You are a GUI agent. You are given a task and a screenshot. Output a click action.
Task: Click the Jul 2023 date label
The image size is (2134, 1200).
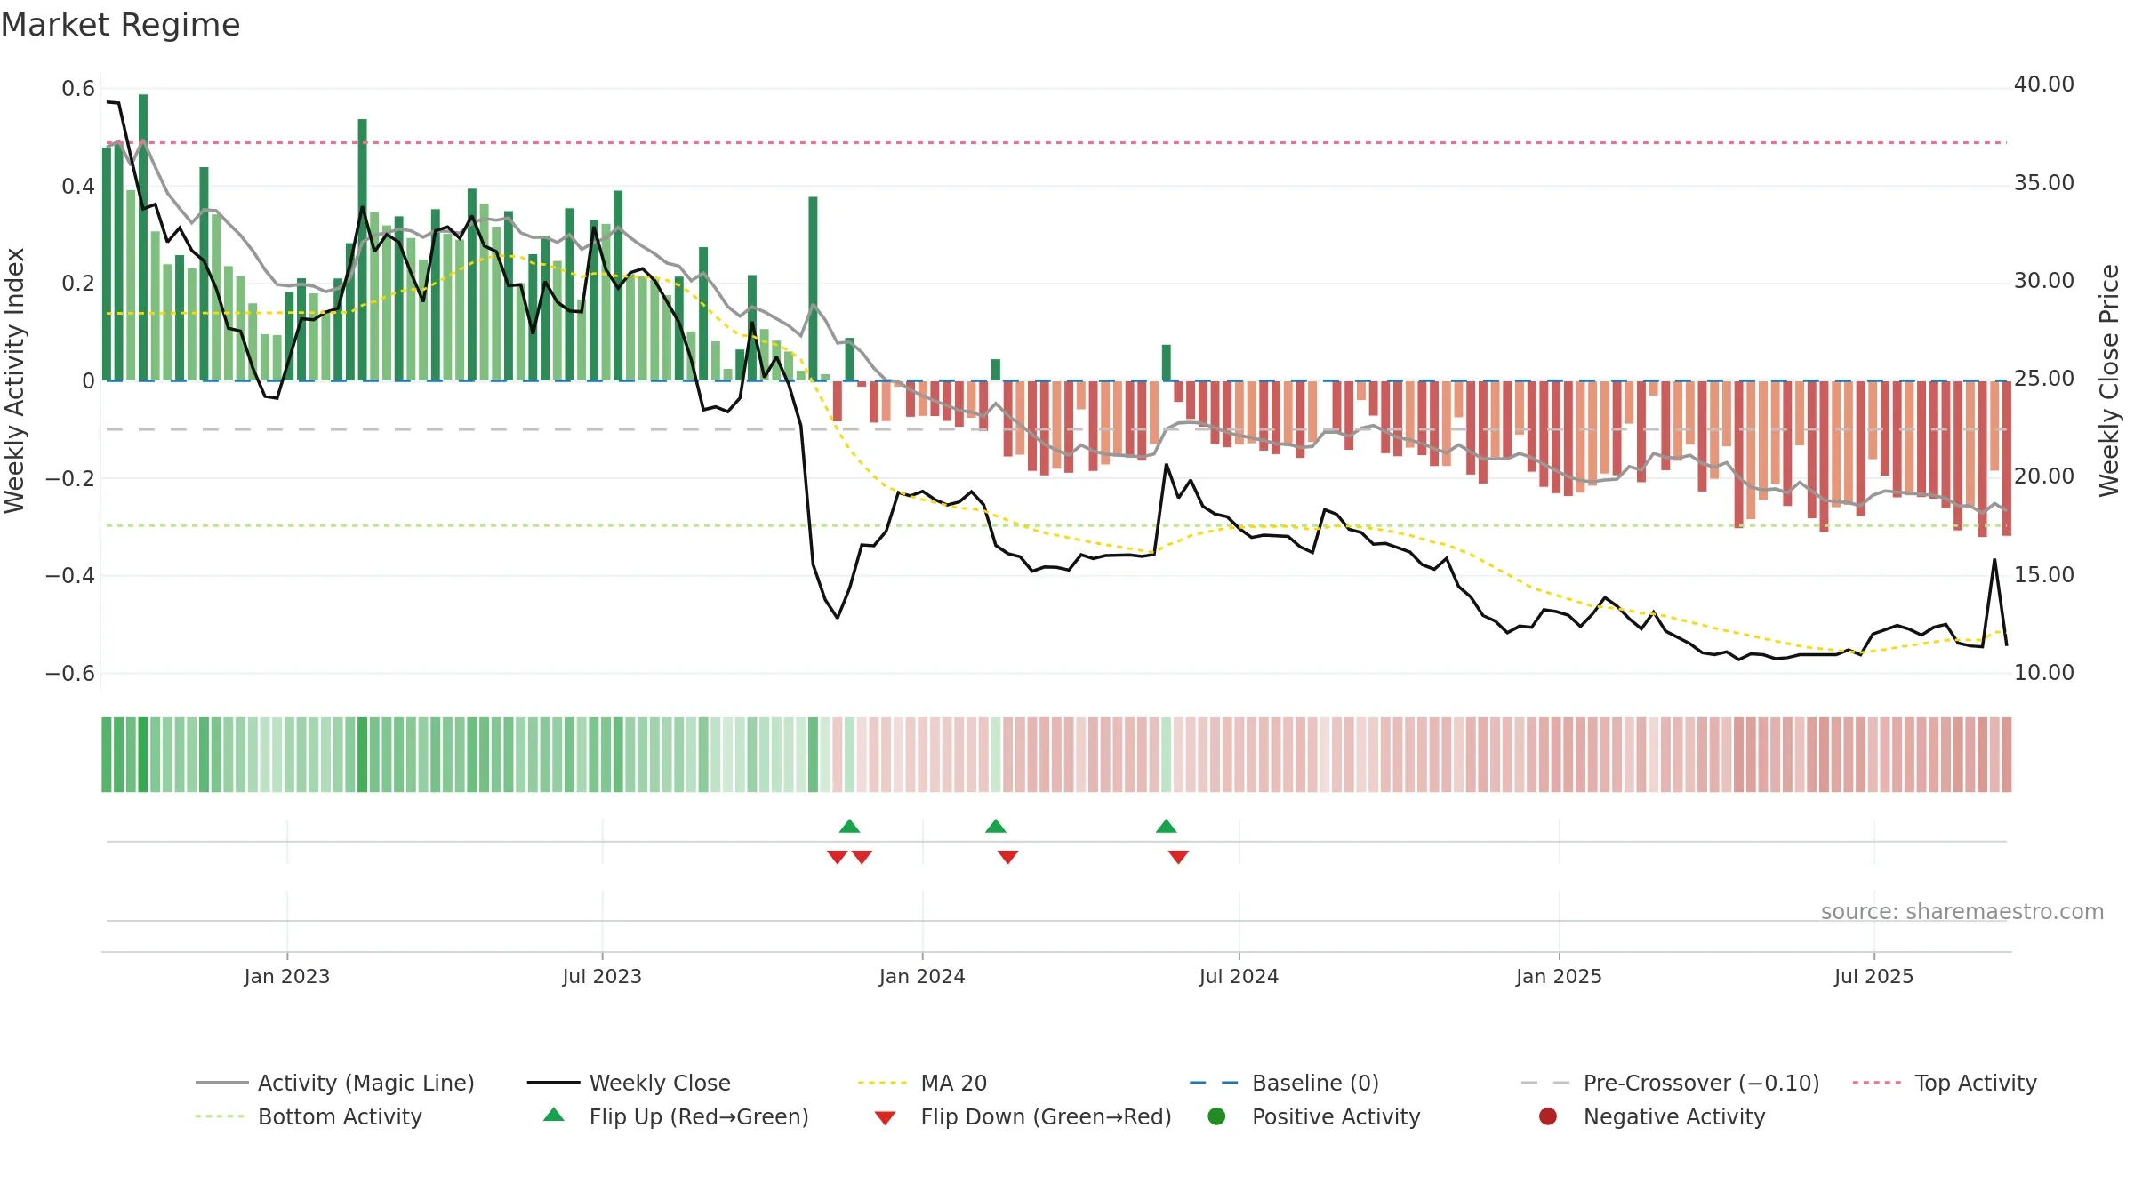click(602, 977)
